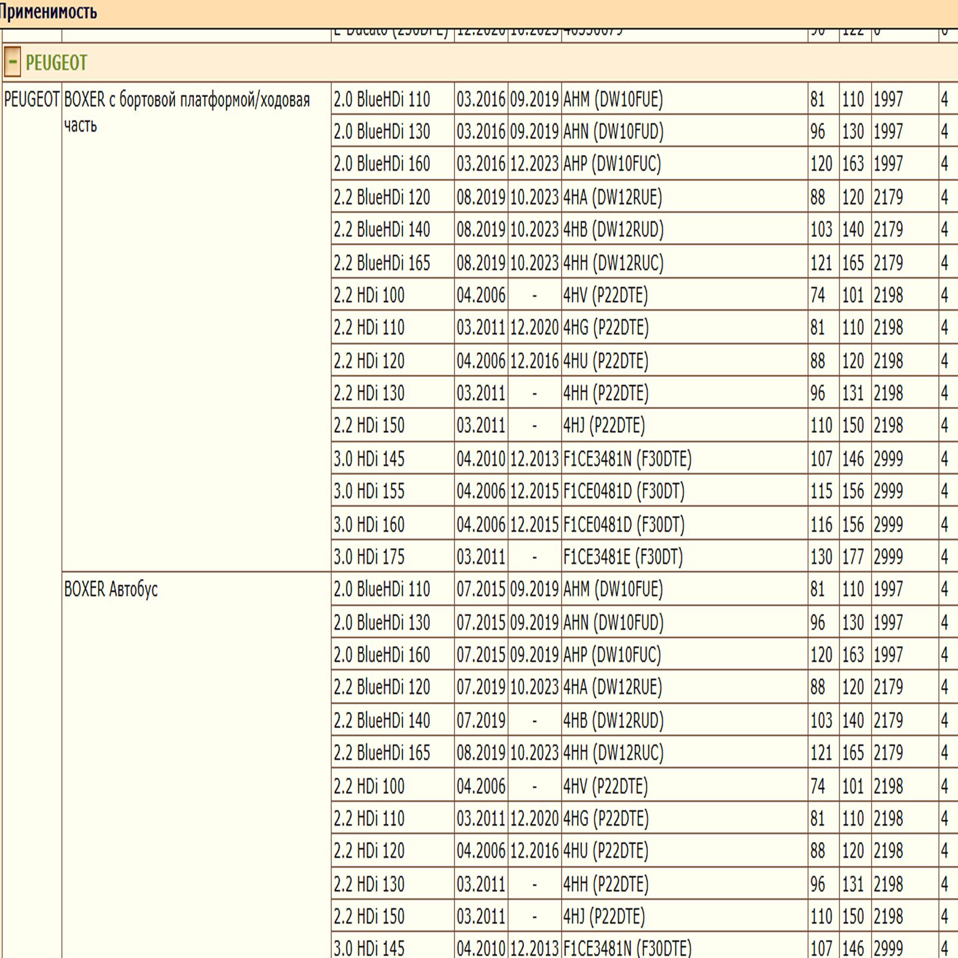Click the Применимость section title
Viewport: 958px width, 958px height.
pyautogui.click(x=48, y=11)
